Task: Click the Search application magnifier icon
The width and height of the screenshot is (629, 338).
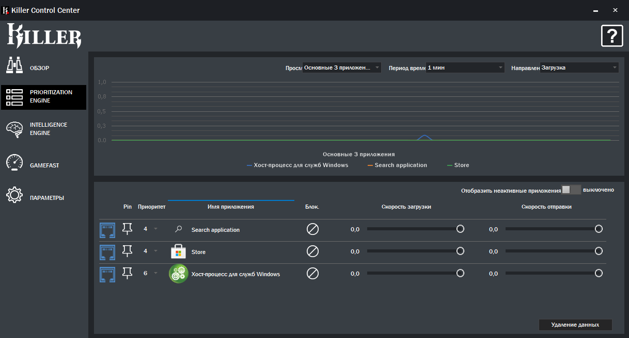Action: pyautogui.click(x=179, y=229)
